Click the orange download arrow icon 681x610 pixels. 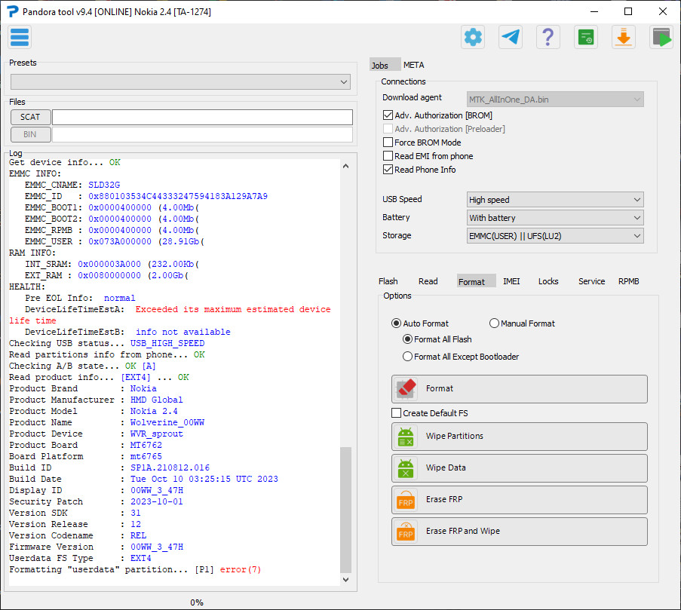coord(624,38)
